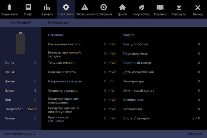The height and width of the screenshot is (138, 207).
Task: Open the График chart icon
Action: click(x=47, y=7)
